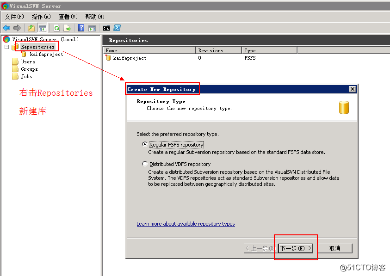Click the Repositories tree folder icon
Image resolution: width=390 pixels, height=276 pixels.
point(16,47)
